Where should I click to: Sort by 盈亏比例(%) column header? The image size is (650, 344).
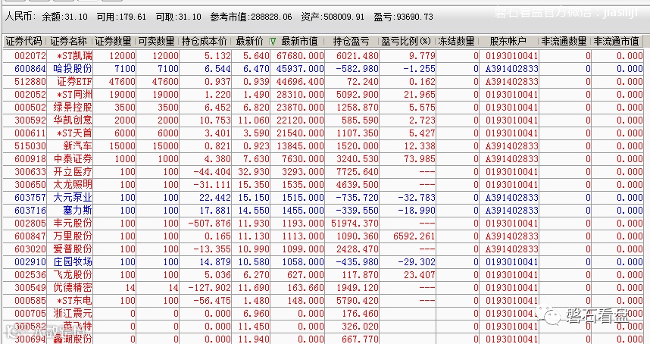point(406,42)
